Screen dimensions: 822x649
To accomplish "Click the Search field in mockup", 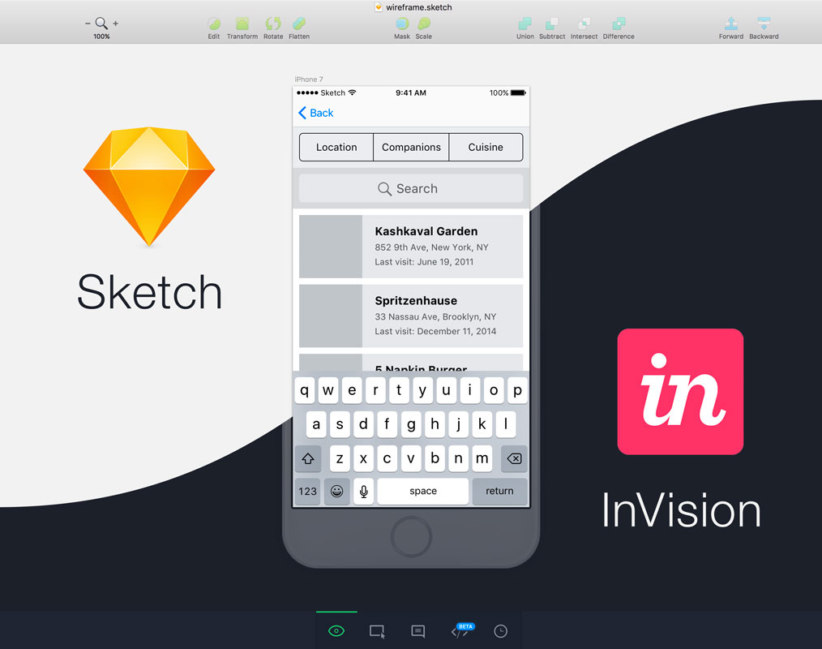I will (411, 188).
